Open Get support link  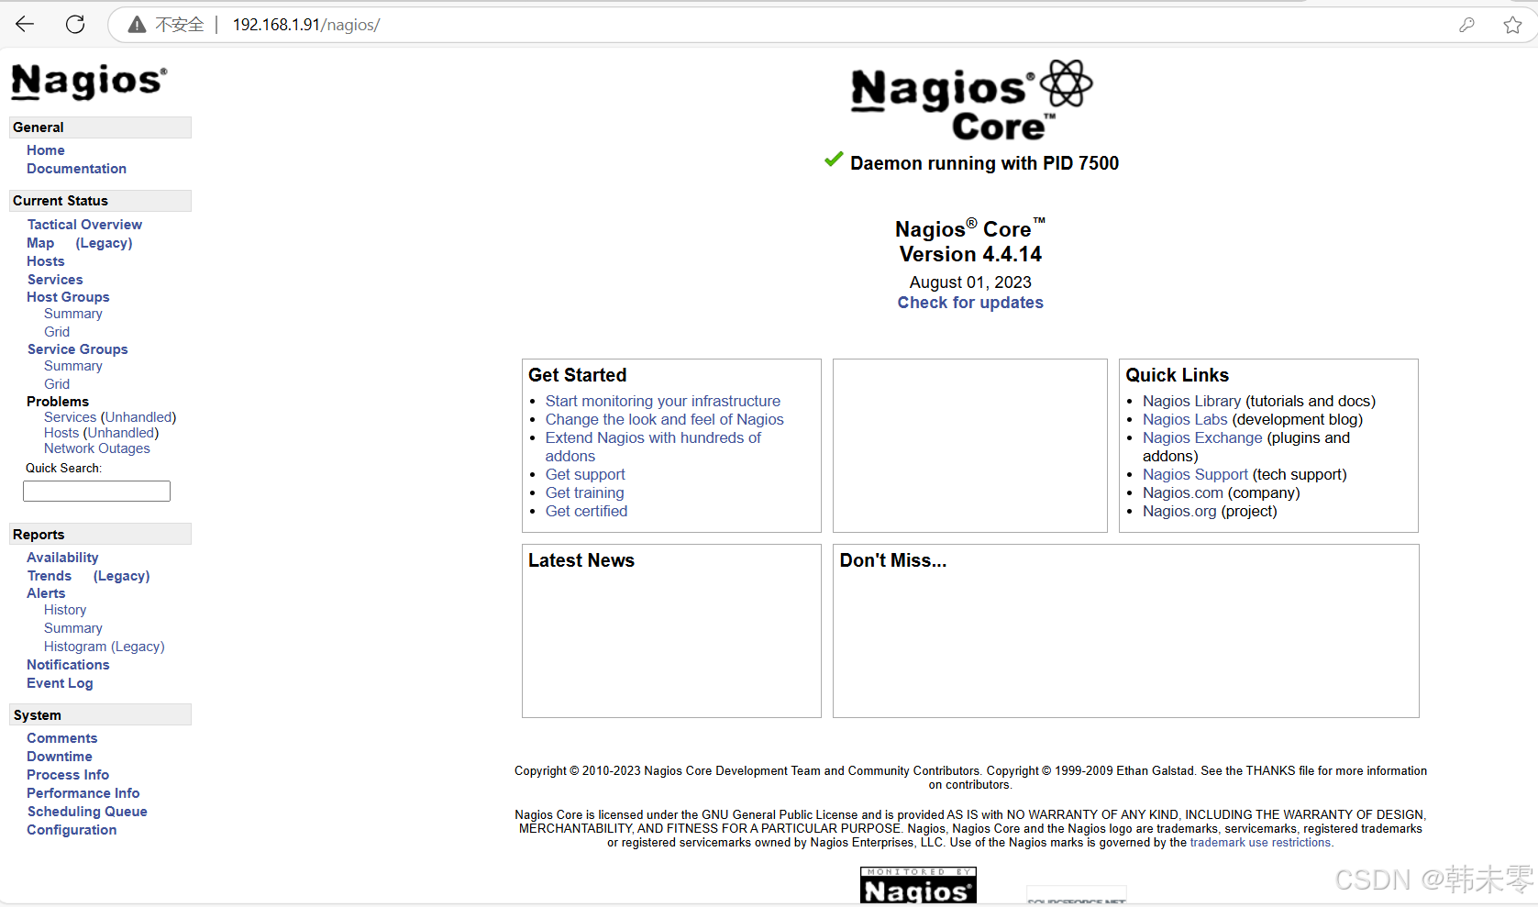tap(585, 474)
